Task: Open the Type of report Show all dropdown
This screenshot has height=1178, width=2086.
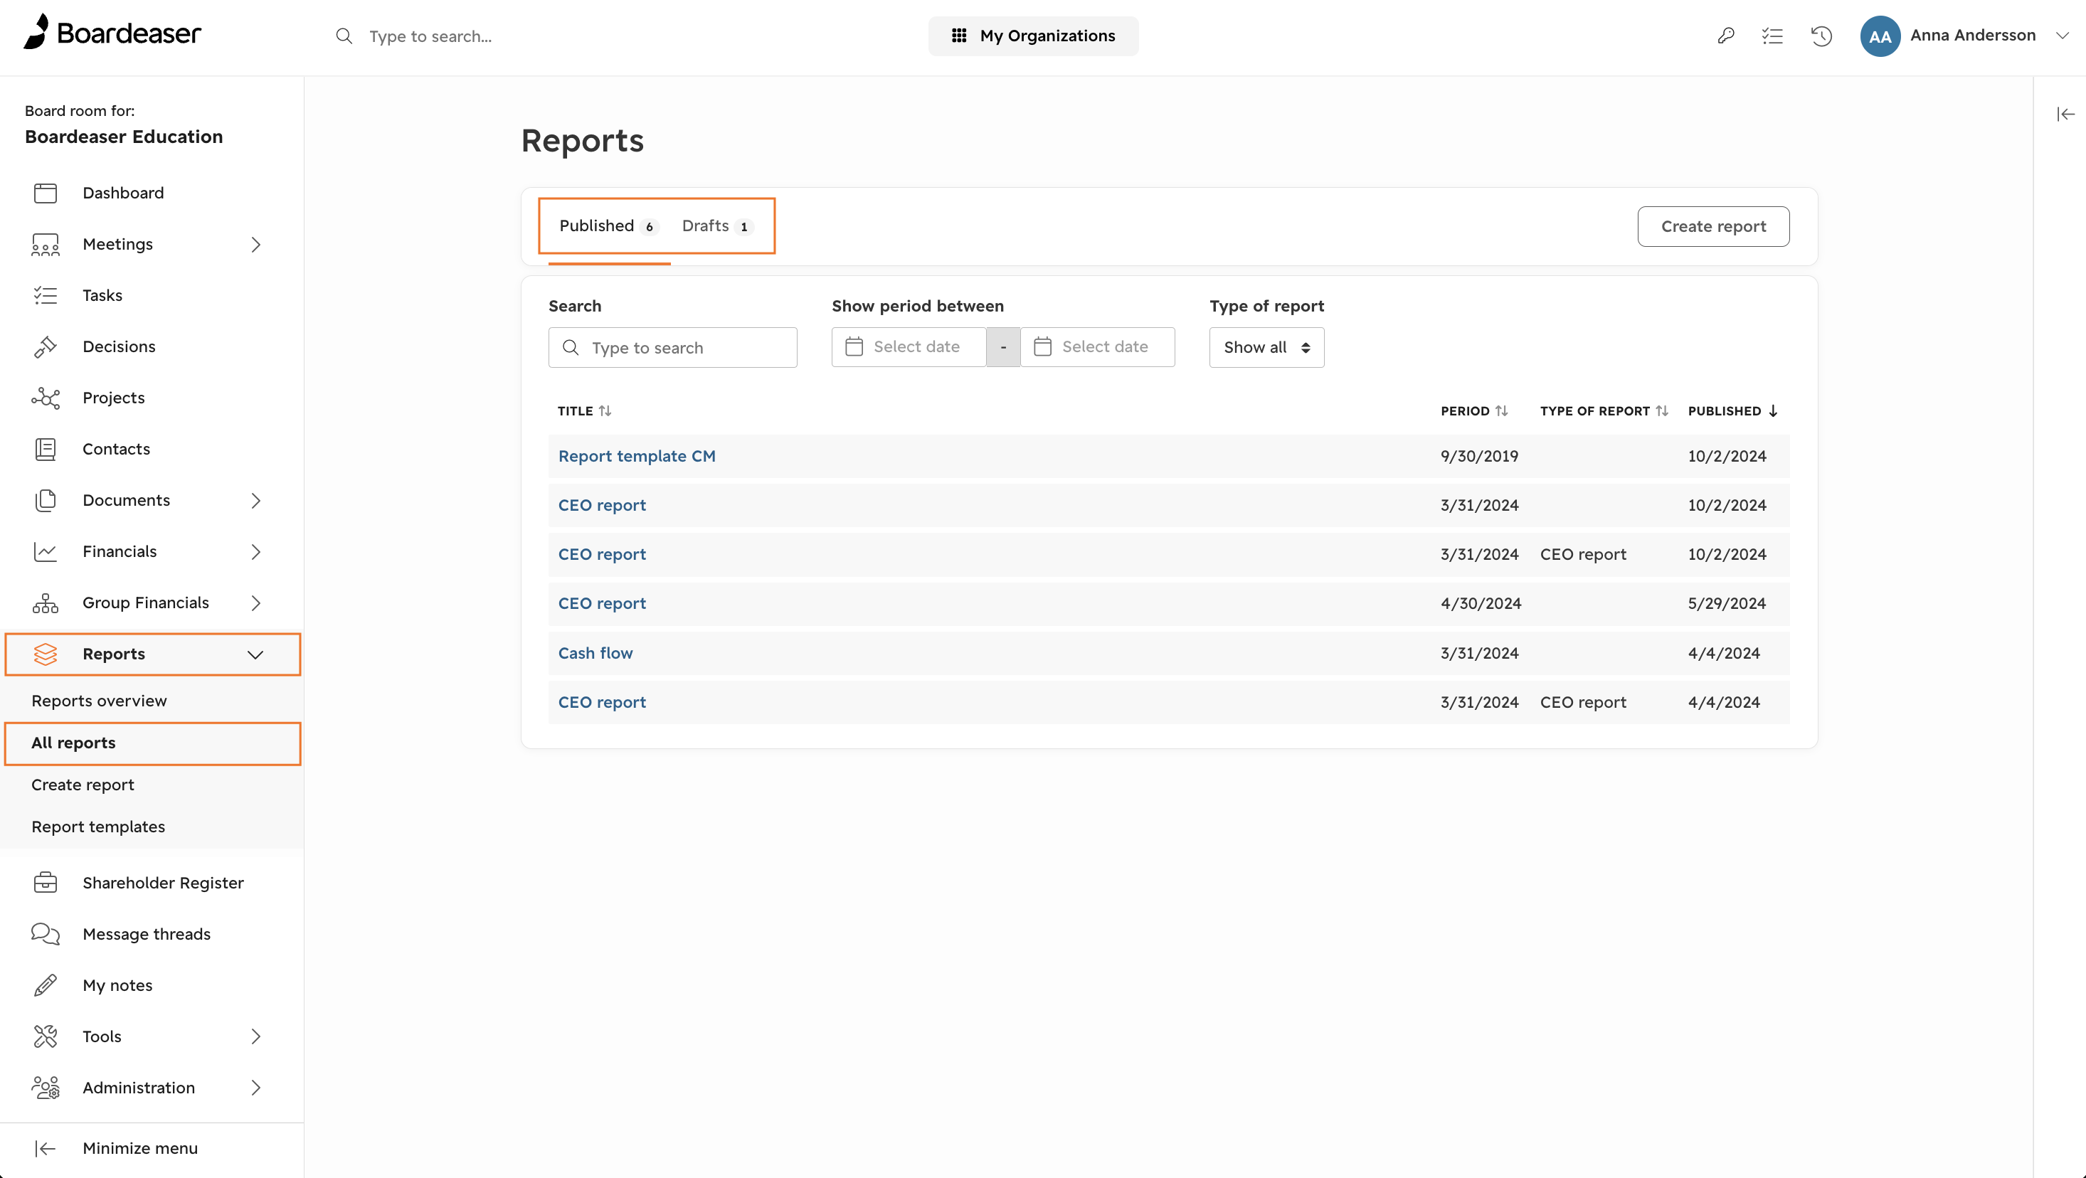Action: pos(1266,346)
